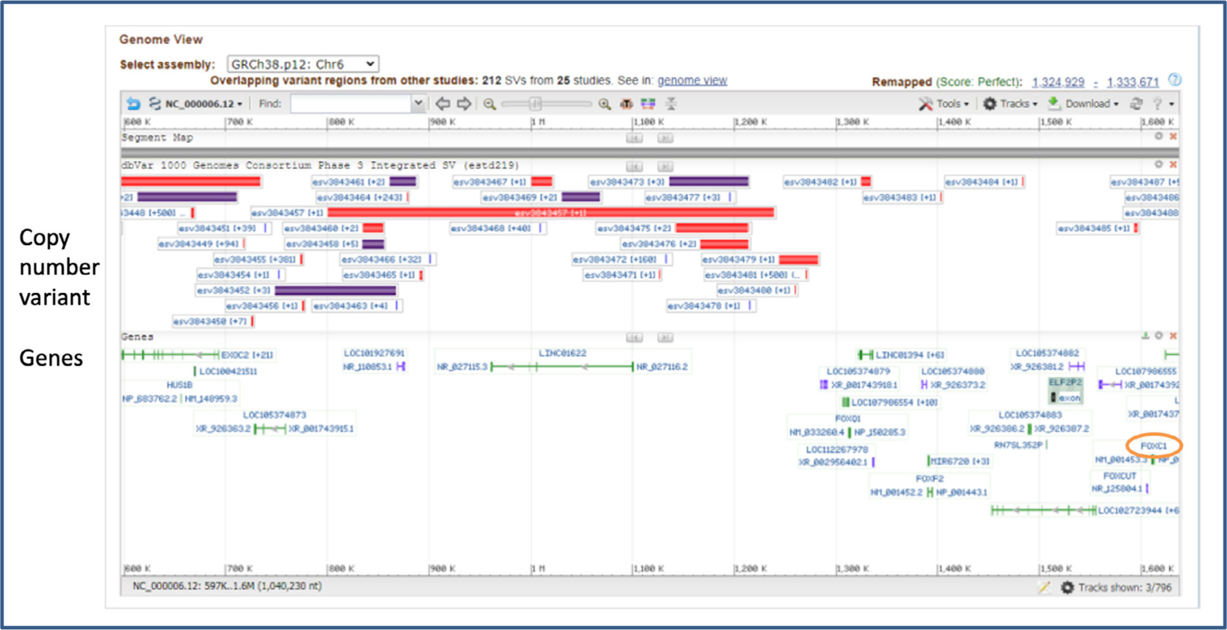Click dbVar track next feature arrow
Screen dimensions: 1227x630
[665, 166]
